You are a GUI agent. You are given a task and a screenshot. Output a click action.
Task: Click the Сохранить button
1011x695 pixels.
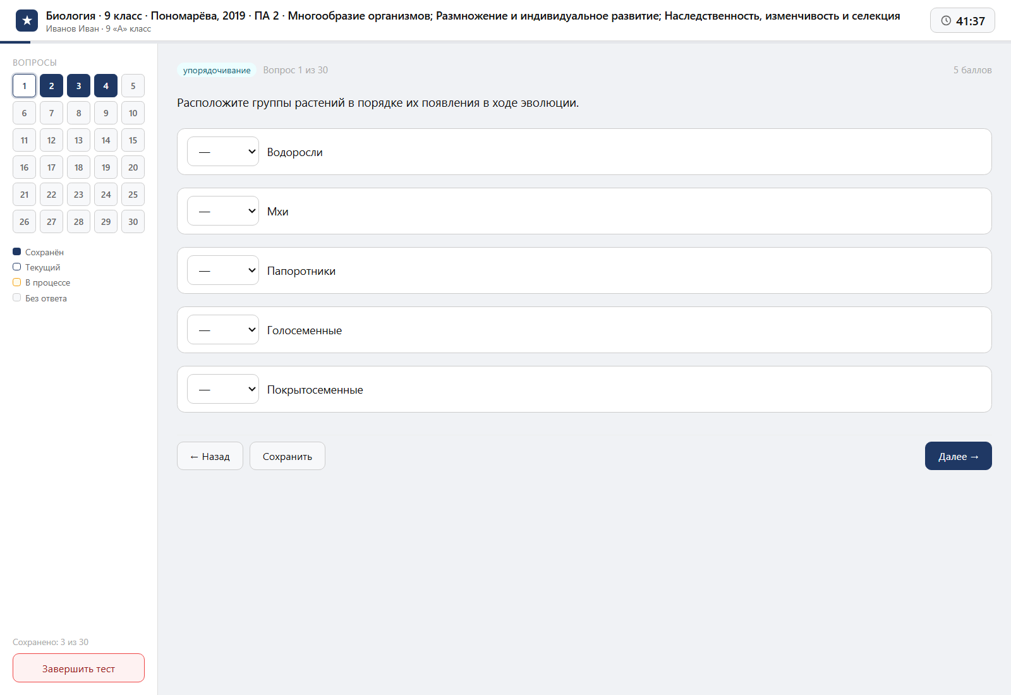click(x=288, y=456)
